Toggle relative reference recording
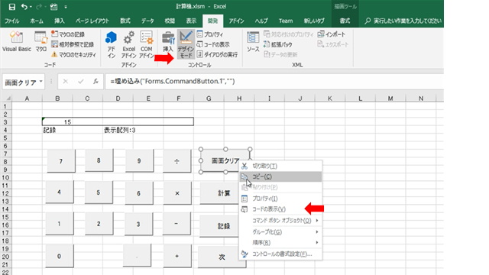489x275 pixels. click(x=73, y=44)
